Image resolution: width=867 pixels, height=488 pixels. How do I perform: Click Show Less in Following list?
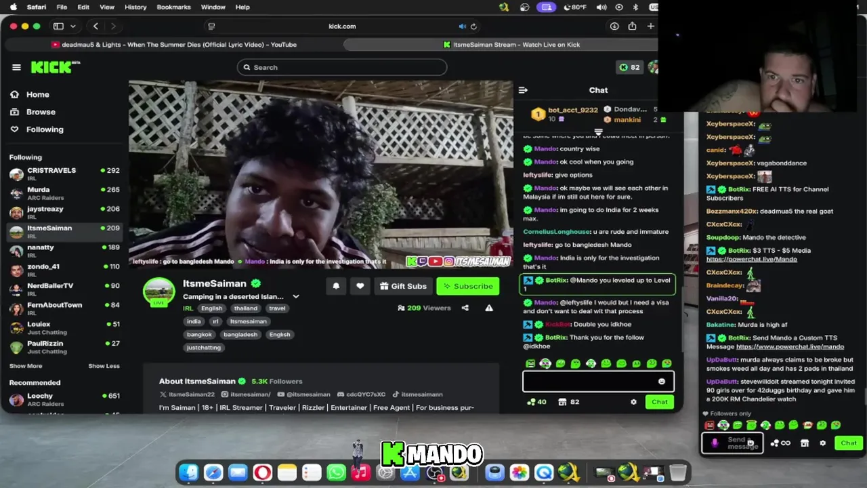pyautogui.click(x=104, y=366)
